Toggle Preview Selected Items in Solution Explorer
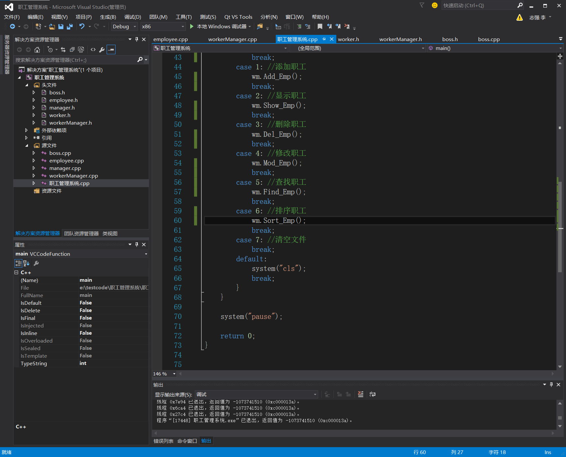Screen dimensions: 566x457 tap(111, 50)
